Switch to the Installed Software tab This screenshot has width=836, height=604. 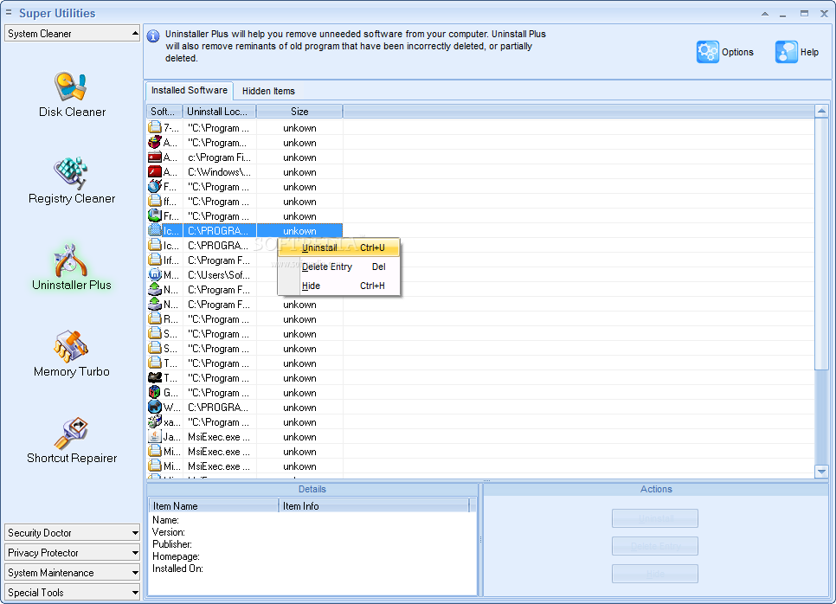coord(190,90)
